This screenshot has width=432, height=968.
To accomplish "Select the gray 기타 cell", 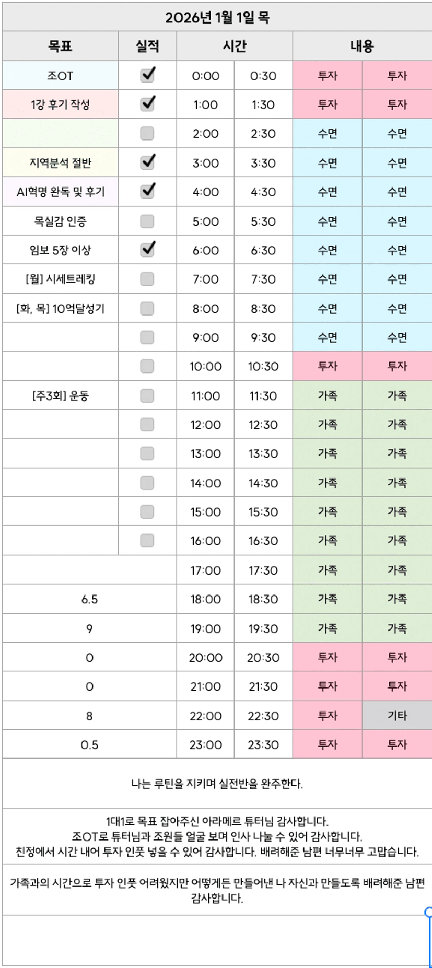I will [x=397, y=716].
